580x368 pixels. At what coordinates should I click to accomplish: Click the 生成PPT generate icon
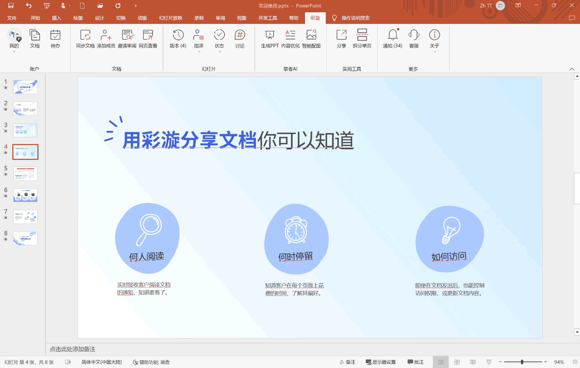coord(269,36)
